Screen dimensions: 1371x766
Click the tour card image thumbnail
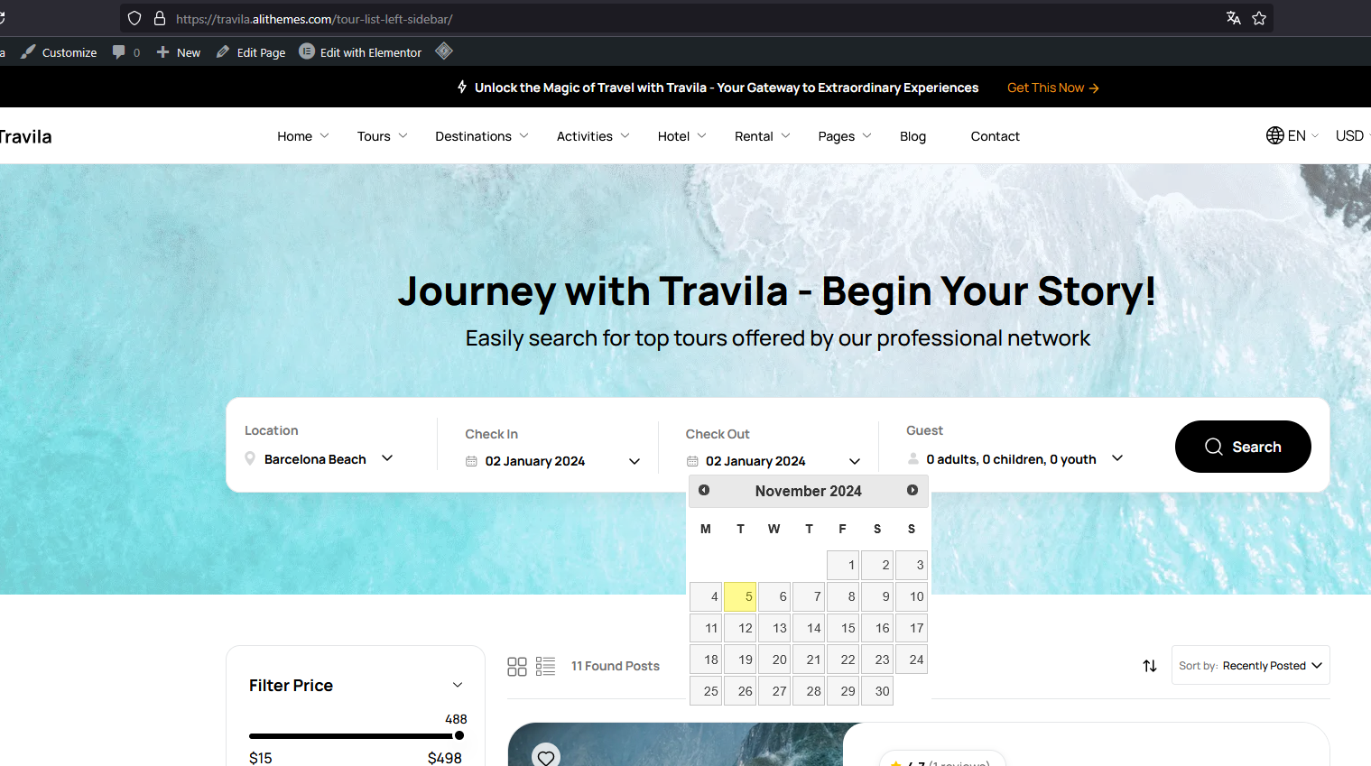675,744
